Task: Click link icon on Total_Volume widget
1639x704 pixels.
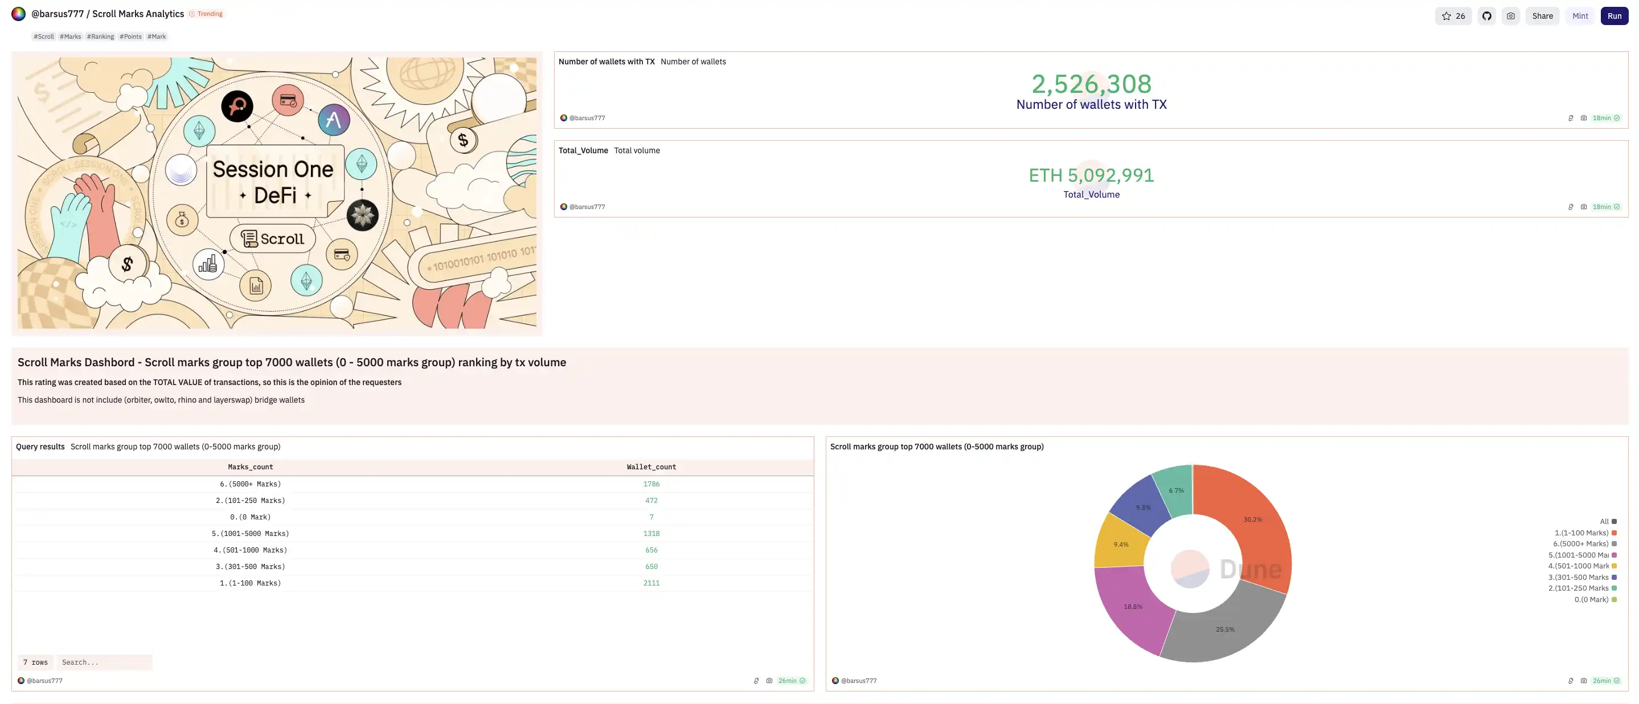Action: pyautogui.click(x=1570, y=207)
